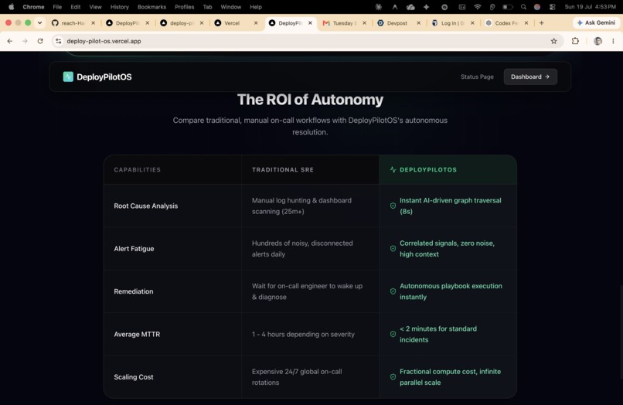Open the History menu
The width and height of the screenshot is (623, 405).
pyautogui.click(x=120, y=7)
